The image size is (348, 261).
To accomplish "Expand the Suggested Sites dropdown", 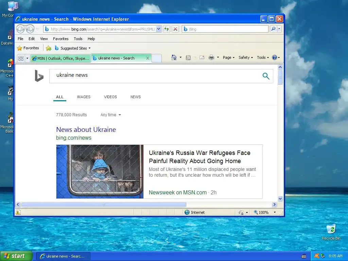I will click(89, 48).
